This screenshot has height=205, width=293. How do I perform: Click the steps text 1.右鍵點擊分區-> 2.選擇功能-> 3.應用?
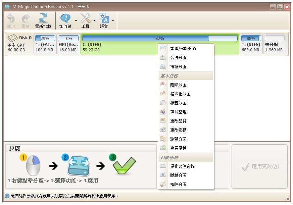[x=53, y=181]
